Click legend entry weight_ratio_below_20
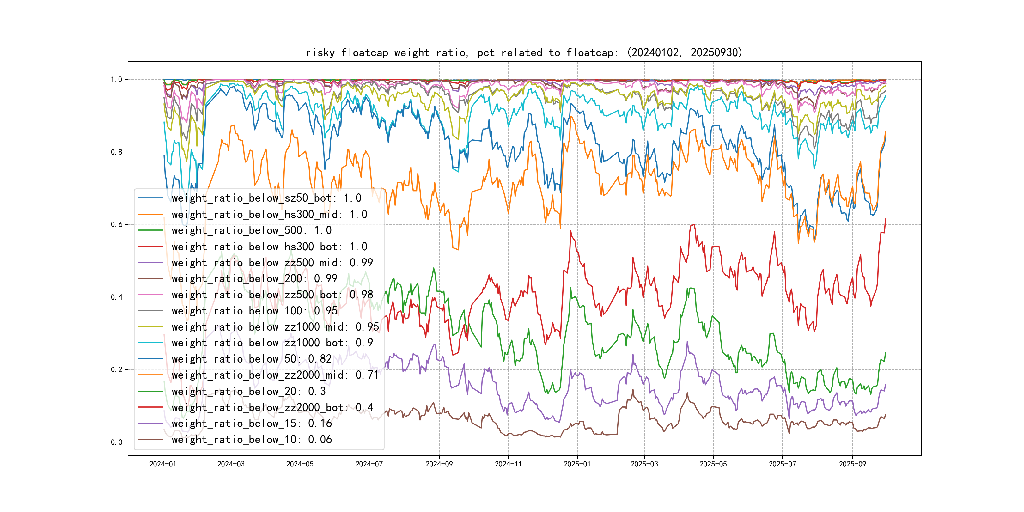The image size is (1024, 512). pos(248,391)
